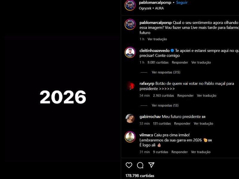The height and width of the screenshot is (179, 239).
Task: Click the 2026 post image
Action: click(63, 97)
